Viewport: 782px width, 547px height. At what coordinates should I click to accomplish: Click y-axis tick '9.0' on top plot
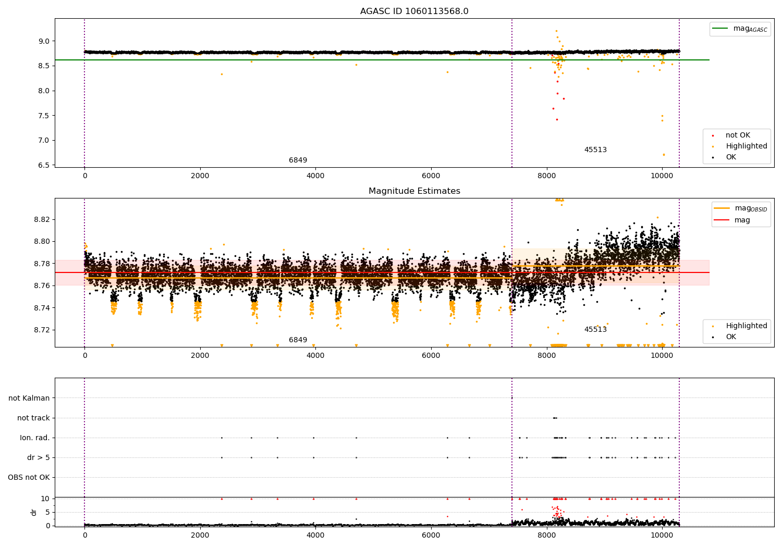click(44, 41)
